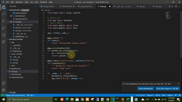Open File Explorer from taskbar
This screenshot has width=182, height=102.
[72, 99]
